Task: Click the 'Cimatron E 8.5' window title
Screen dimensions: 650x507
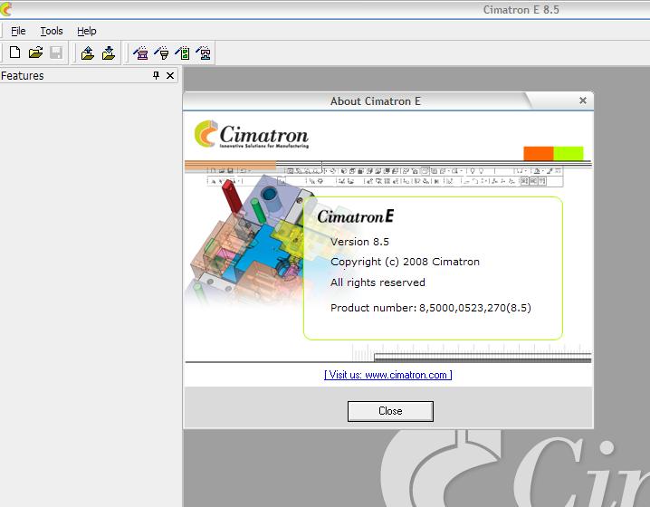Action: coord(521,10)
